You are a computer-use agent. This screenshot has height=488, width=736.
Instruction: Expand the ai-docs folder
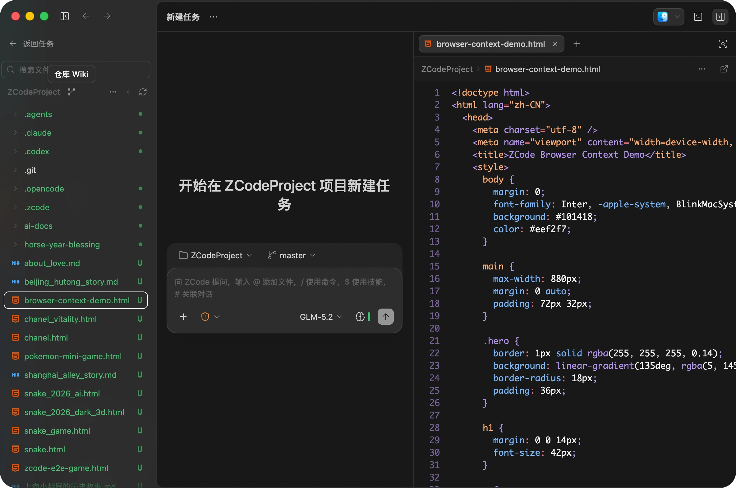point(76,226)
